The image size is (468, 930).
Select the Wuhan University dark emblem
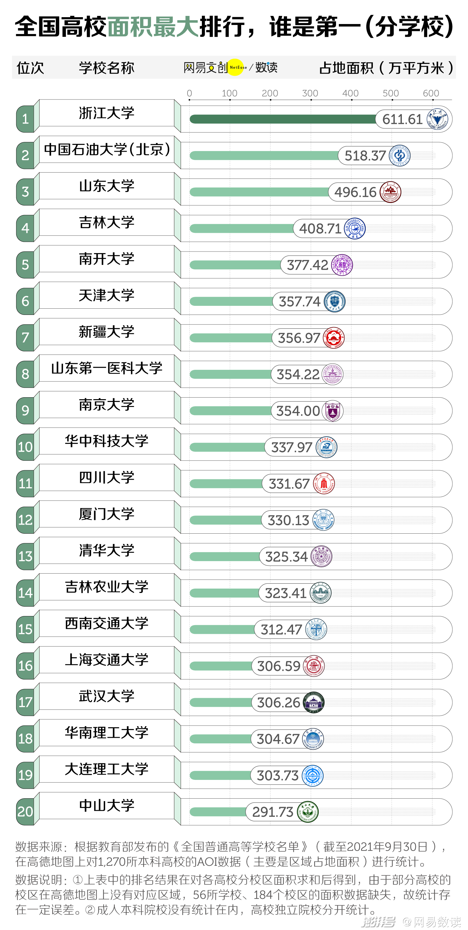point(314,702)
